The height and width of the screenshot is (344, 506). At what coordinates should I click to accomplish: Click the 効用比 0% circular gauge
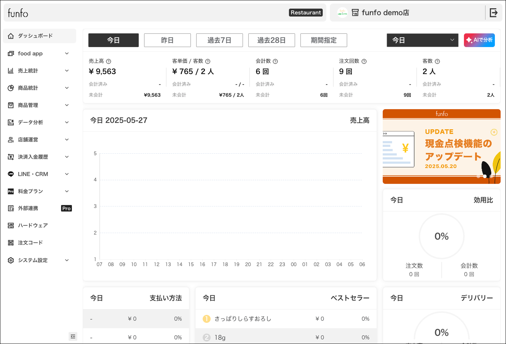pos(442,236)
